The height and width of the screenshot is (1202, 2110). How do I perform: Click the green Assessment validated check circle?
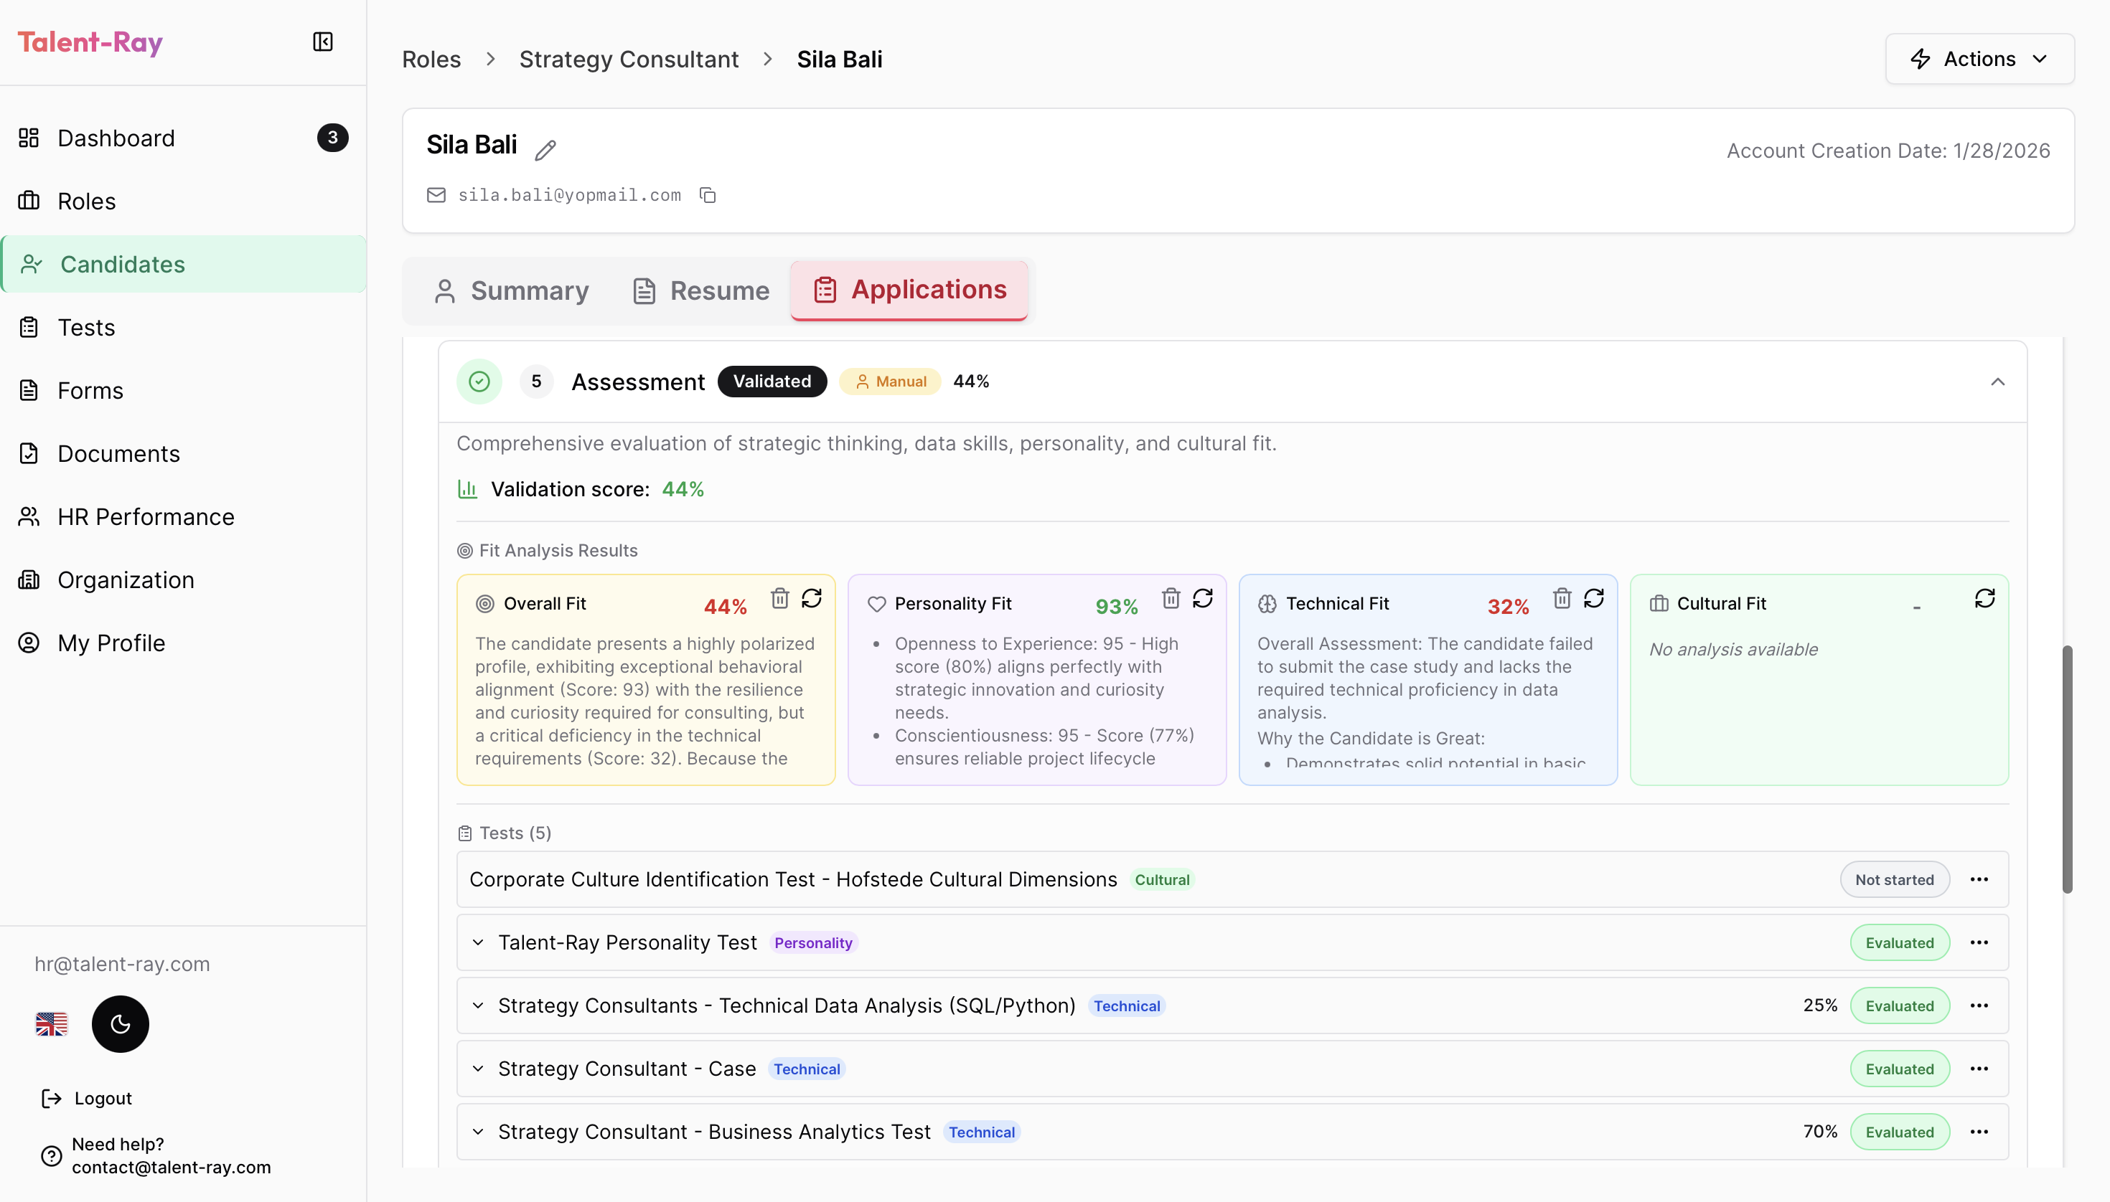click(x=479, y=381)
